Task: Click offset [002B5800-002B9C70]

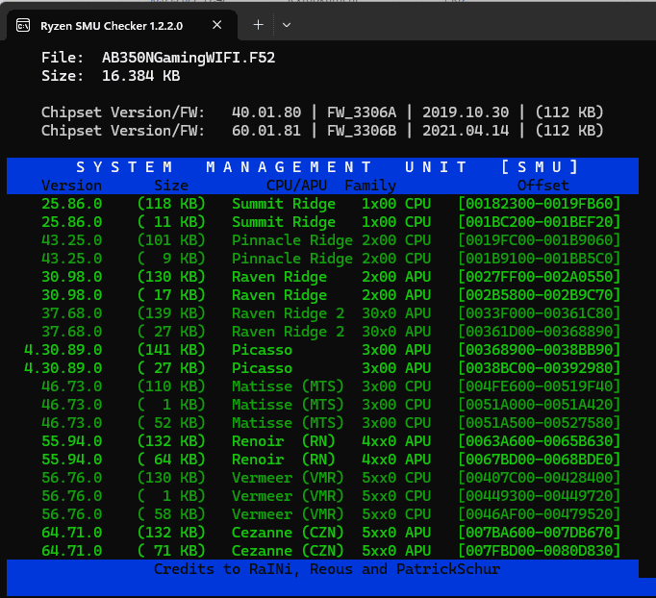Action: 539,295
